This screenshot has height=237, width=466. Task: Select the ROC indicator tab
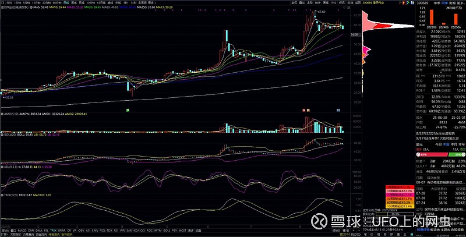150,231
